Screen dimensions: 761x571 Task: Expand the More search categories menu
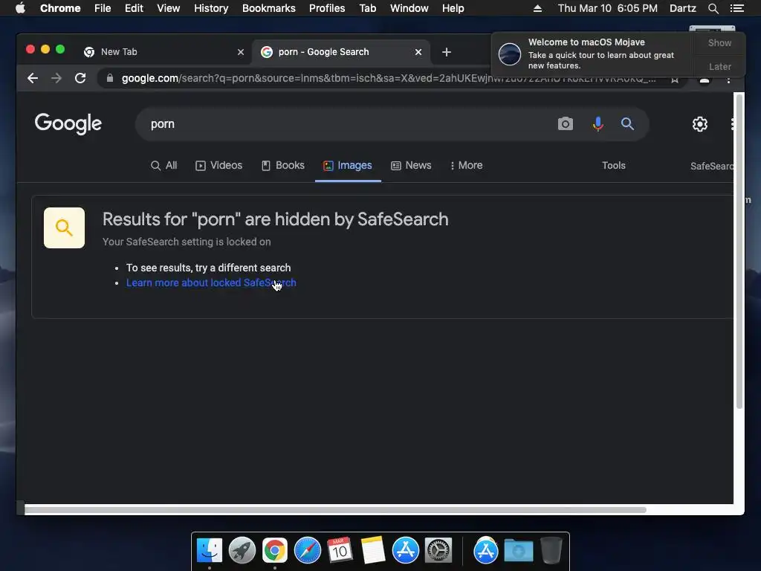[x=466, y=166]
